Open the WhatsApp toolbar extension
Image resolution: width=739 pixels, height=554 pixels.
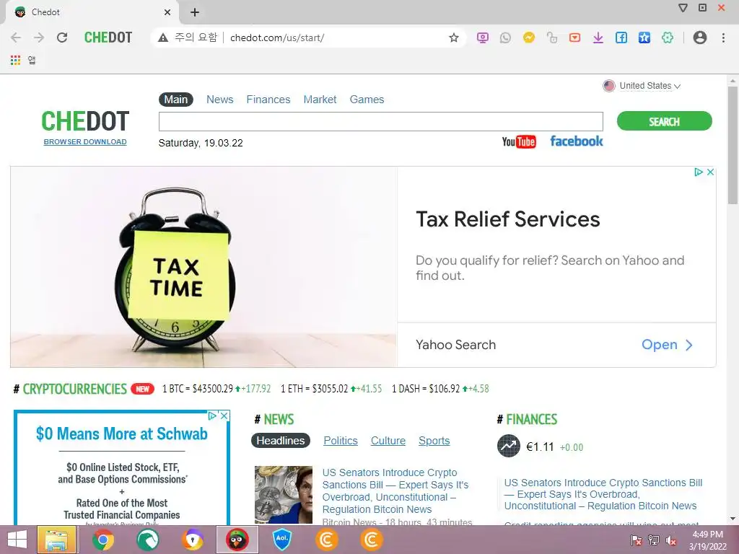click(x=505, y=38)
